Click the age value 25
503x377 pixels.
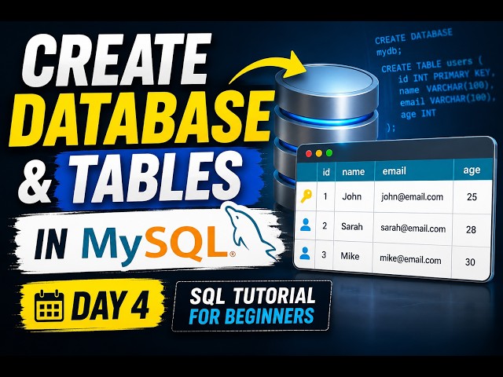tap(472, 197)
